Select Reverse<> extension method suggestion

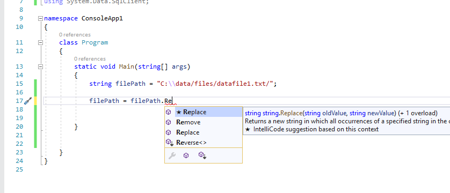click(x=204, y=143)
